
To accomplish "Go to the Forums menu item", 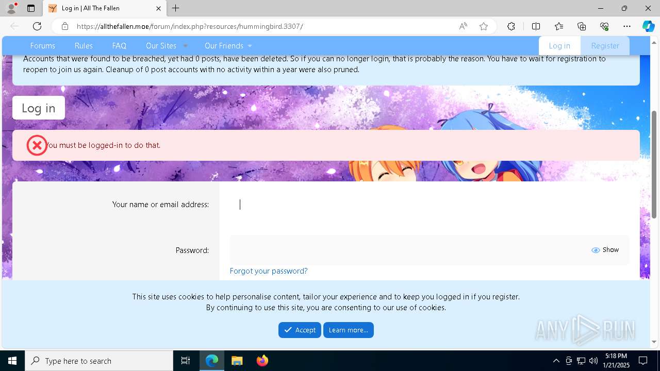I will (43, 46).
